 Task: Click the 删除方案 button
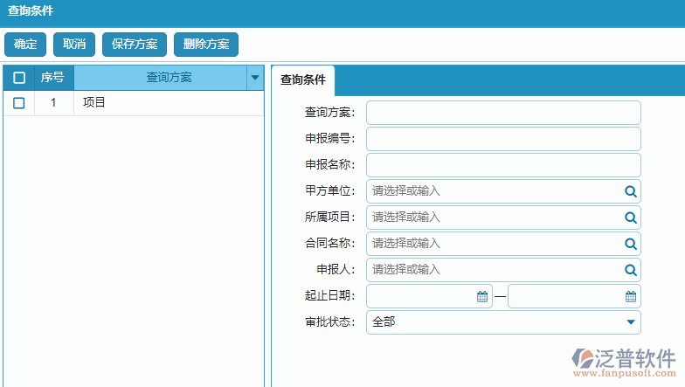coord(206,45)
